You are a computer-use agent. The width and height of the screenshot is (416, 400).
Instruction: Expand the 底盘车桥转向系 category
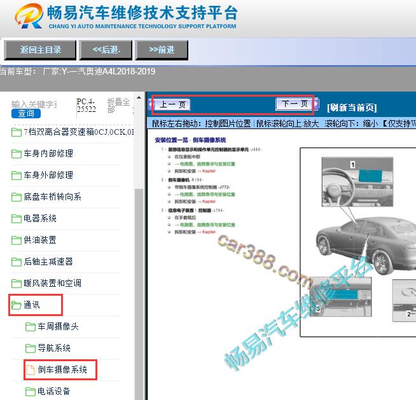coord(52,197)
